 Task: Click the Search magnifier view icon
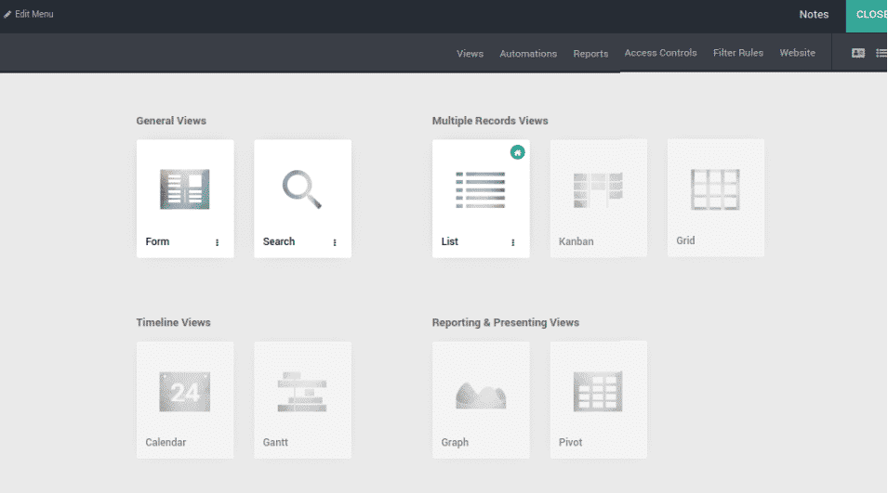point(302,189)
